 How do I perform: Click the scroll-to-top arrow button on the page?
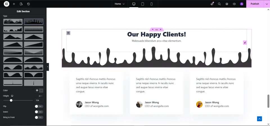point(259,119)
